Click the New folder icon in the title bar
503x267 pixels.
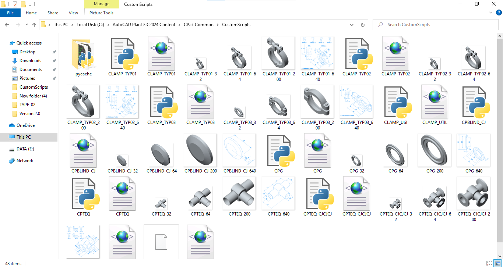pos(23,4)
